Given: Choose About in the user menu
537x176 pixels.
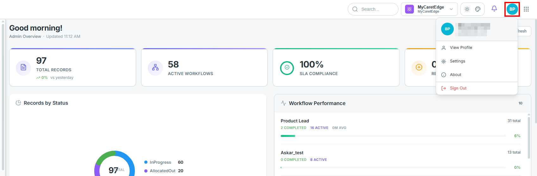Looking at the screenshot, I should click(x=477, y=75).
